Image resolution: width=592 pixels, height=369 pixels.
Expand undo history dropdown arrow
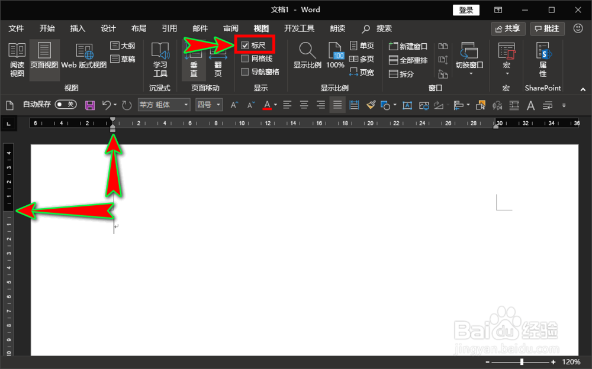point(115,105)
